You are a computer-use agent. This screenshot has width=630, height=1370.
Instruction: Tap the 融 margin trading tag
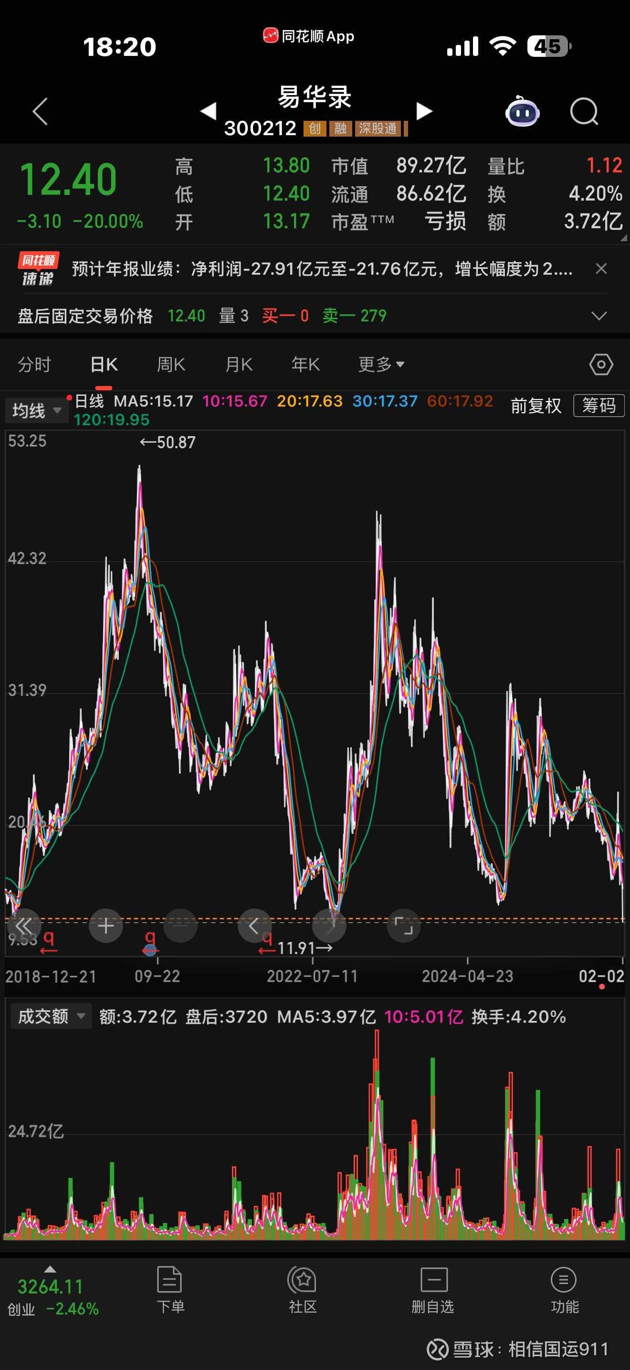(x=340, y=128)
